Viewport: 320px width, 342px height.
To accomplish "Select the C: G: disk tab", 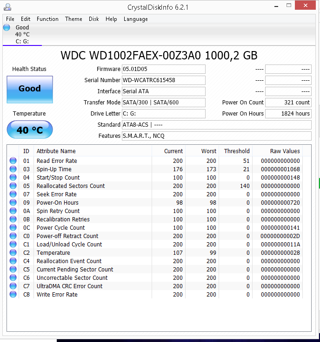I will tap(22, 34).
